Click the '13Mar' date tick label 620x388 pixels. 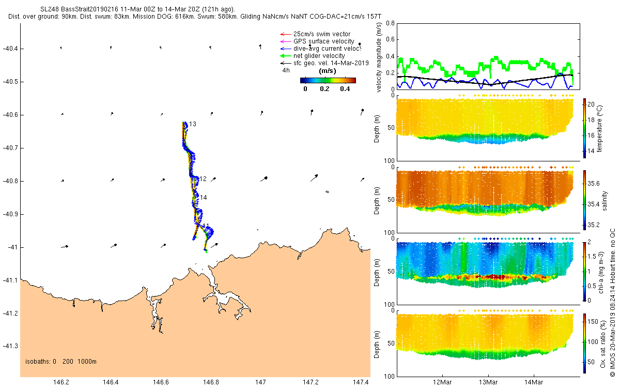point(488,382)
